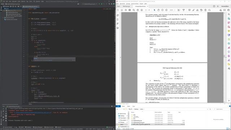
Task: Click the upload cloud icon in Acrobat toolbar
Action: 126,10
